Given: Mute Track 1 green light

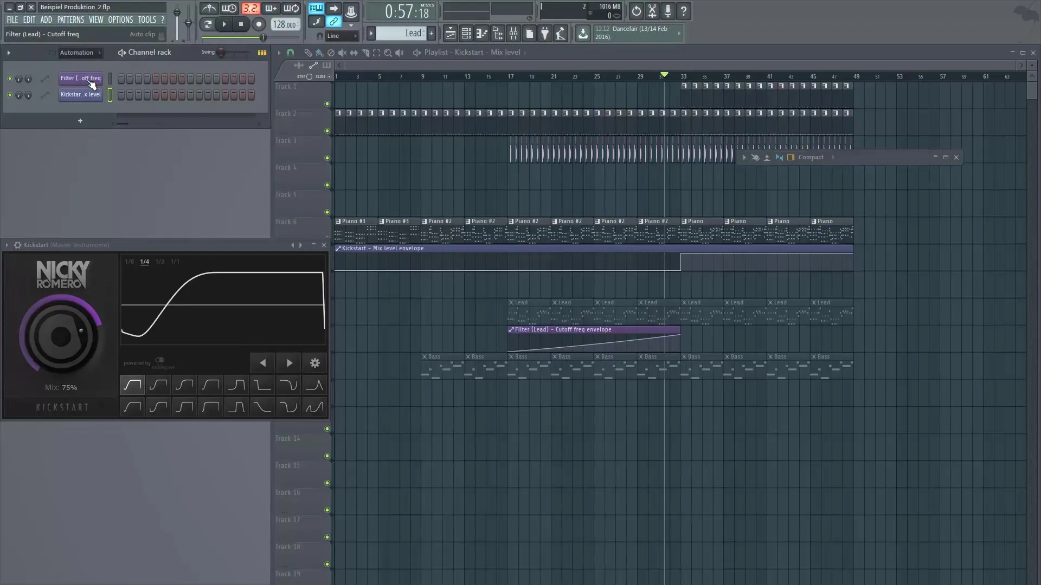Looking at the screenshot, I should click(327, 103).
